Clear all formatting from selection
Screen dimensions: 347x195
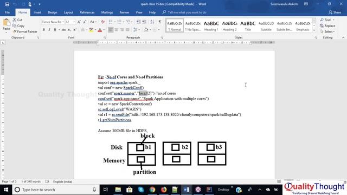102,22
